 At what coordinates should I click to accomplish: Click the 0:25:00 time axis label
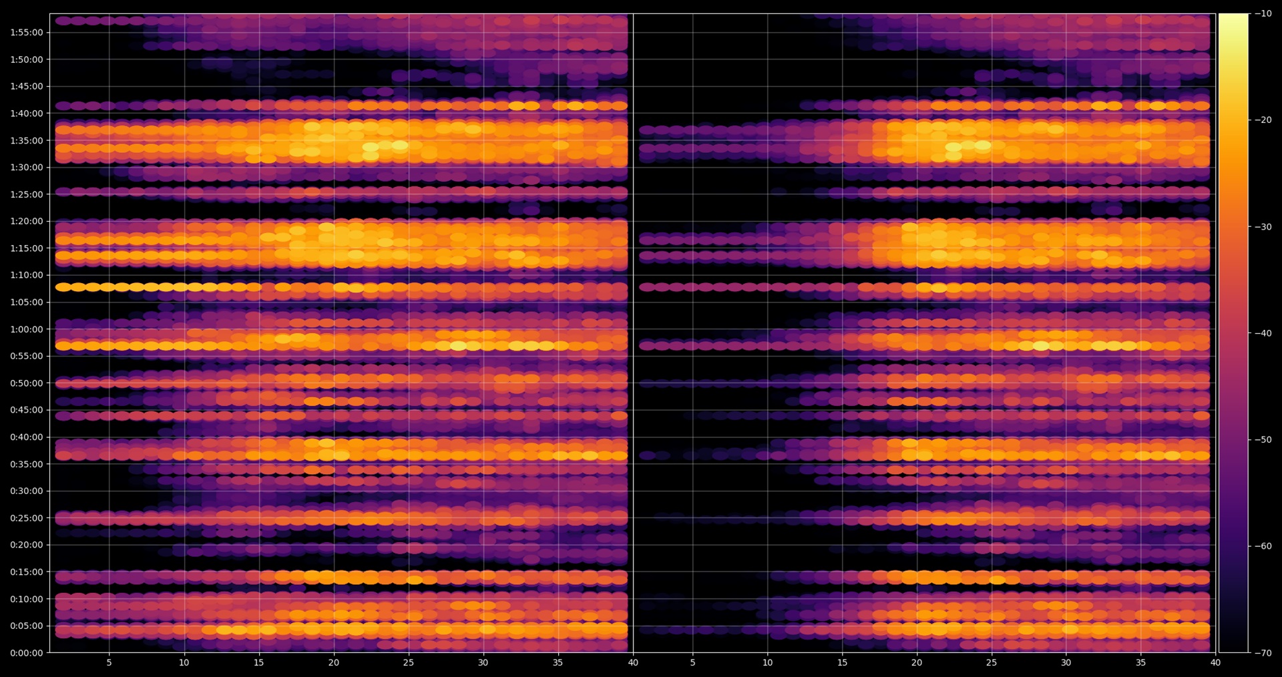26,518
